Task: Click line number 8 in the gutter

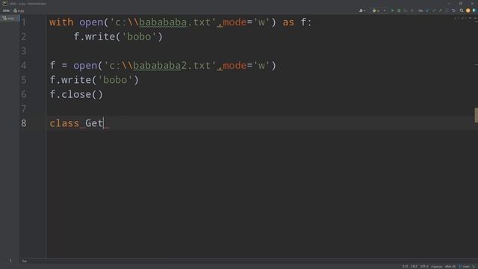Action: (x=24, y=123)
